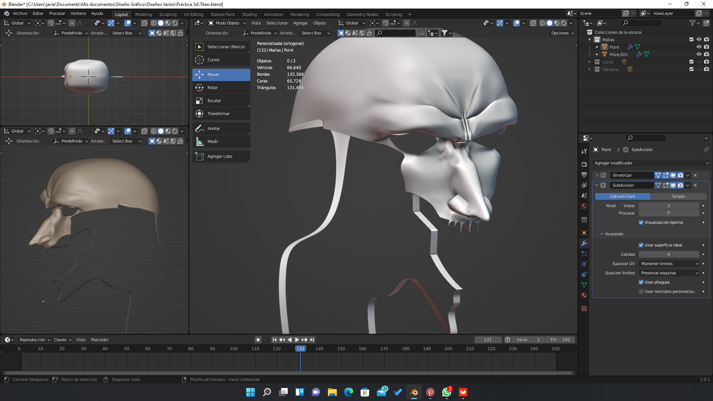Pin the properties editor context
Viewport: 713px width, 401px height.
pyautogui.click(x=706, y=150)
